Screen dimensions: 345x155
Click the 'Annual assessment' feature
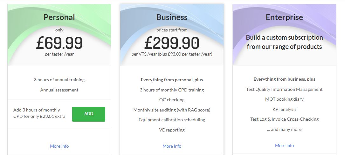pyautogui.click(x=59, y=90)
